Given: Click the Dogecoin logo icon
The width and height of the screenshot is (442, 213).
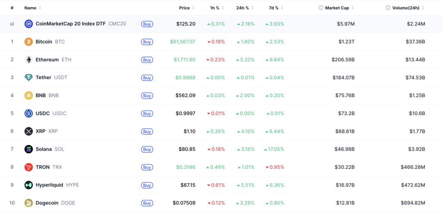Looking at the screenshot, I should point(28,203).
